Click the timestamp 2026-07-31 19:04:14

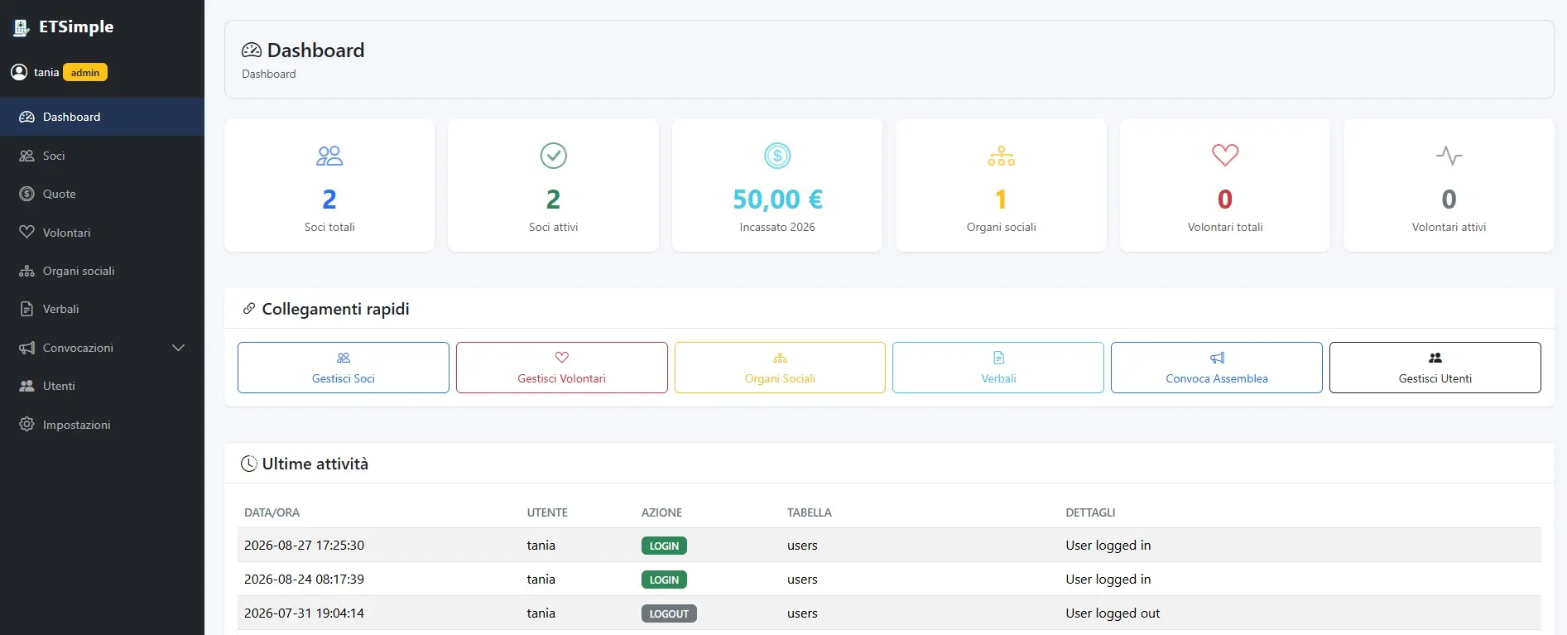[x=304, y=613]
